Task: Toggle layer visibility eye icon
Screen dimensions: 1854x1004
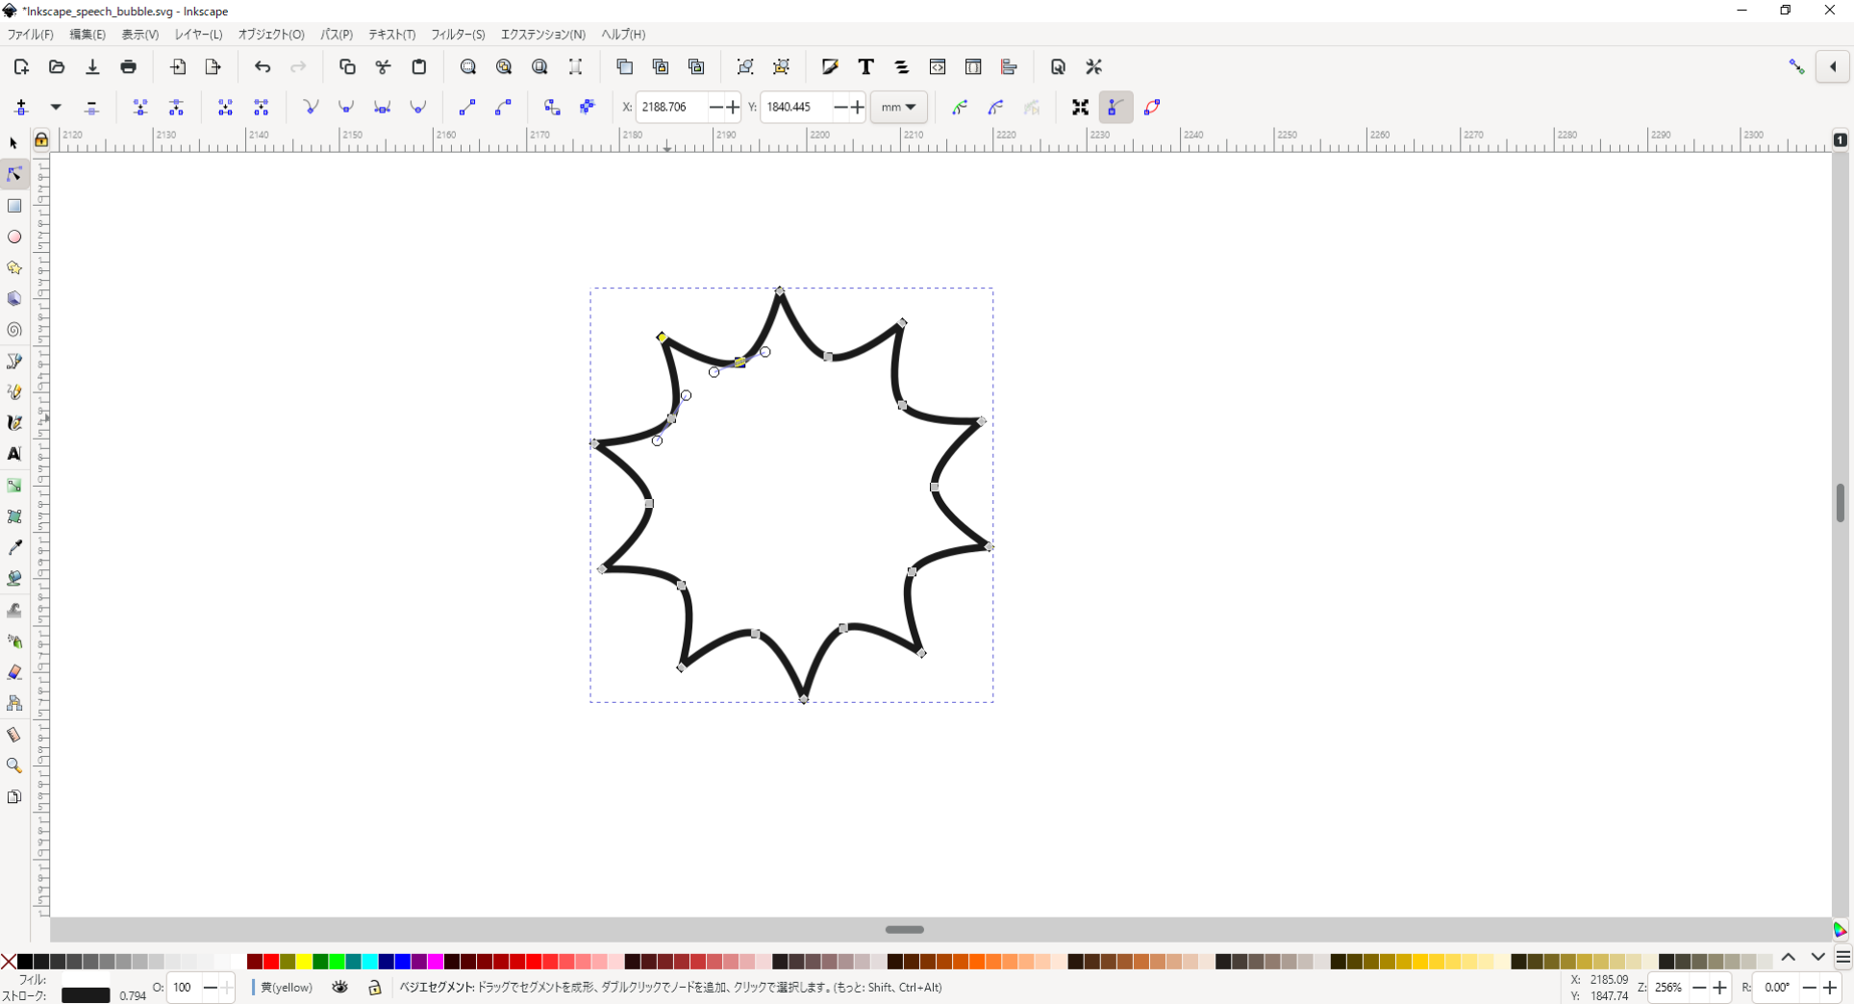Action: tap(339, 988)
